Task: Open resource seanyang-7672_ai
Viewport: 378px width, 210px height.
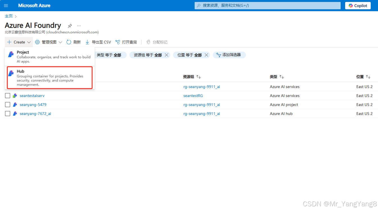Action: click(35, 114)
